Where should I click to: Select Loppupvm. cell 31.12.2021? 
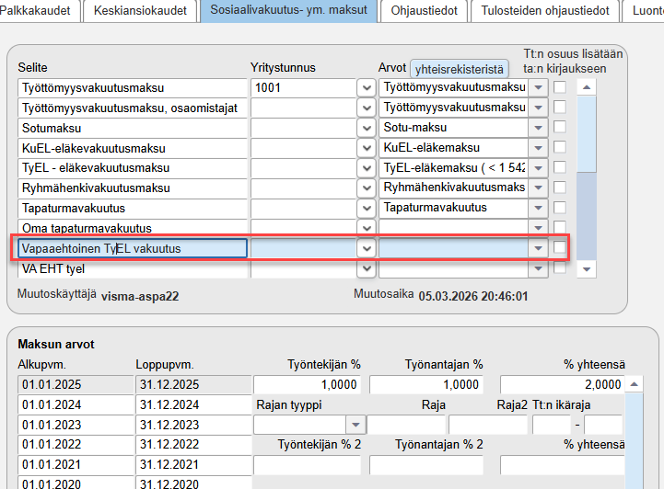[x=193, y=464]
